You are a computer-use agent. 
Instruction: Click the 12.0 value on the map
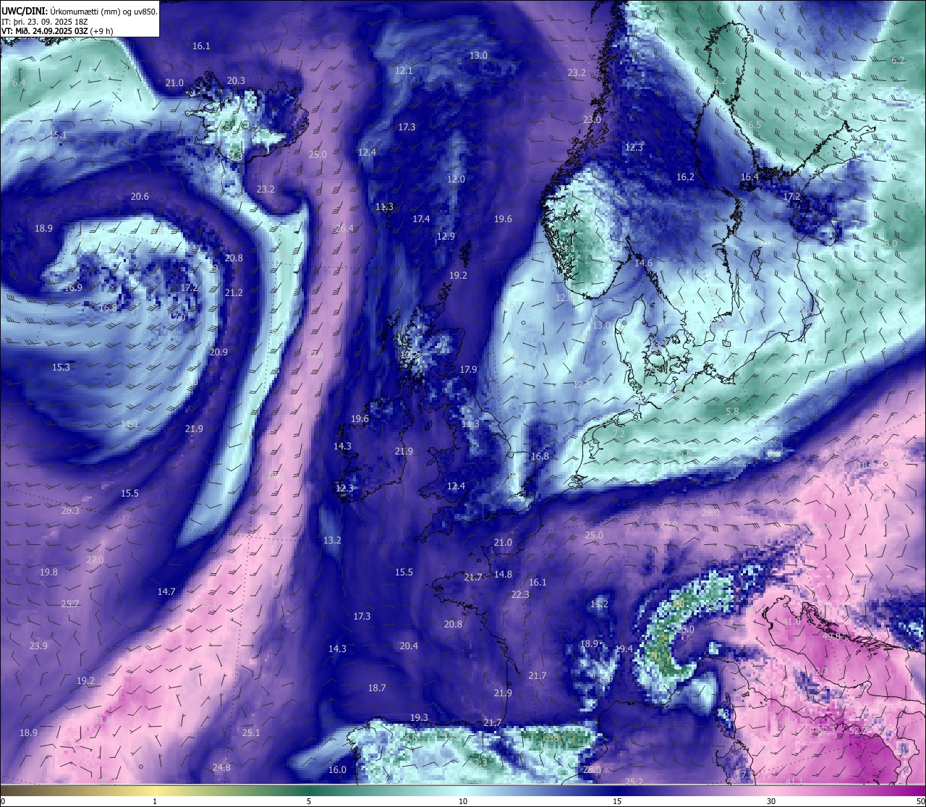[456, 179]
